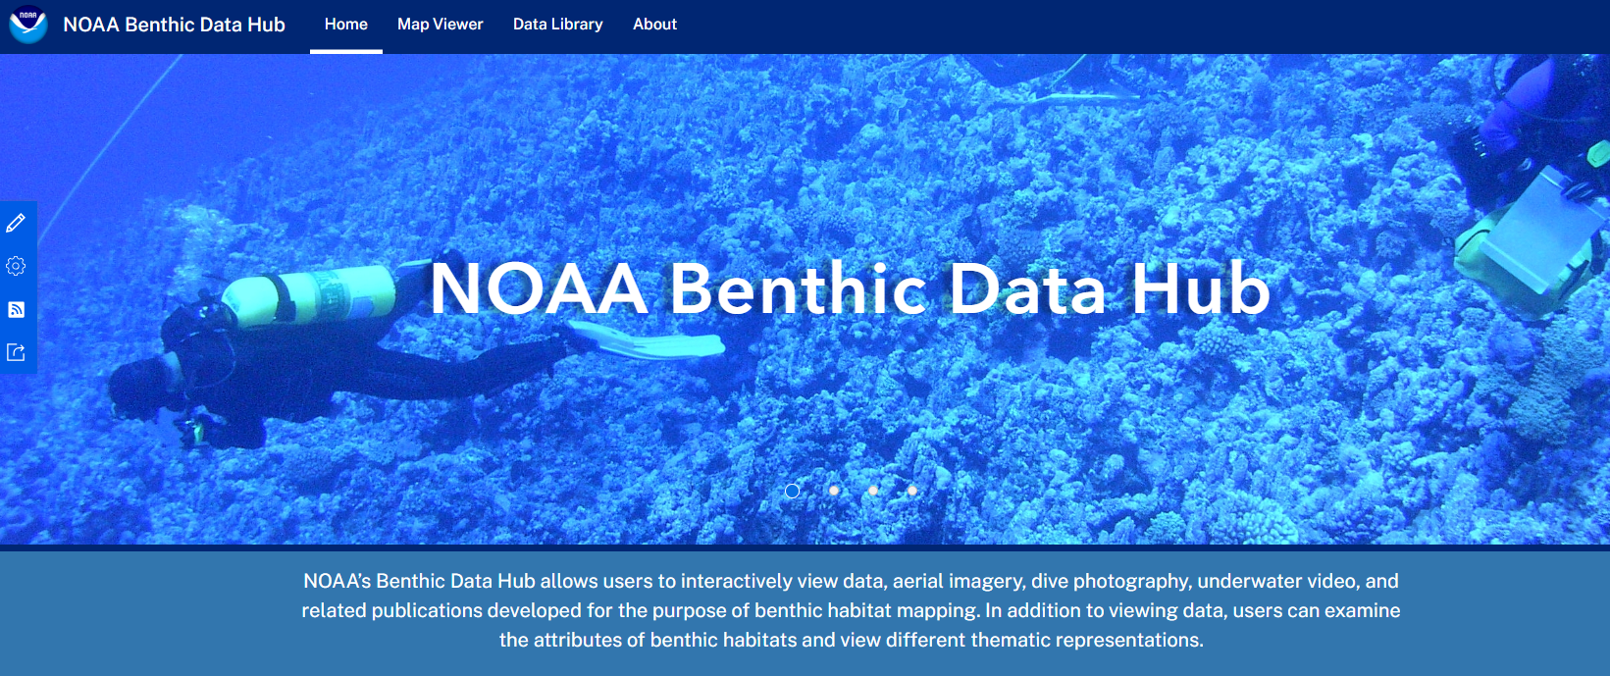The image size is (1610, 676).
Task: Jump to the fourth carousel slide dot
Action: pyautogui.click(x=912, y=491)
